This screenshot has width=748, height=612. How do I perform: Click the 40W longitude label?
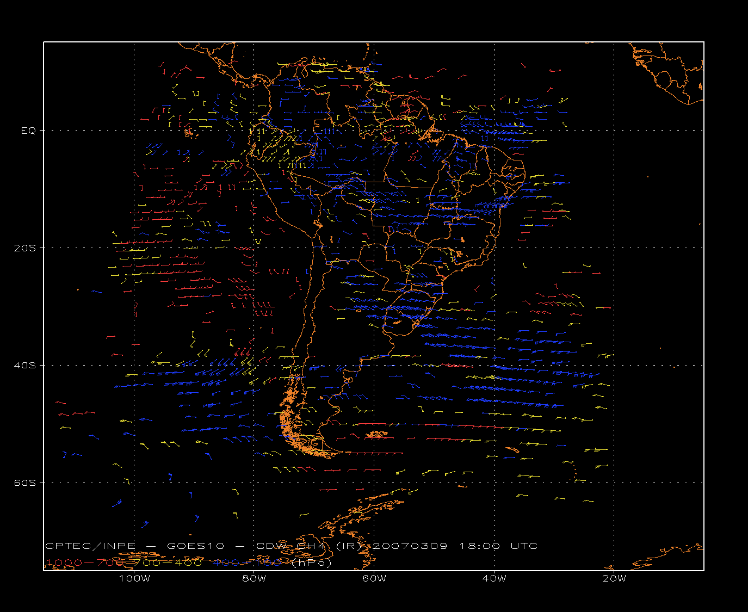[494, 578]
